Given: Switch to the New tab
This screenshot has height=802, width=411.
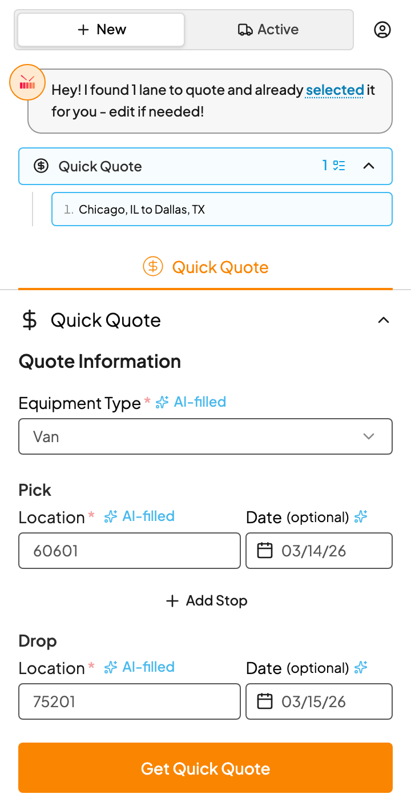Looking at the screenshot, I should [101, 30].
